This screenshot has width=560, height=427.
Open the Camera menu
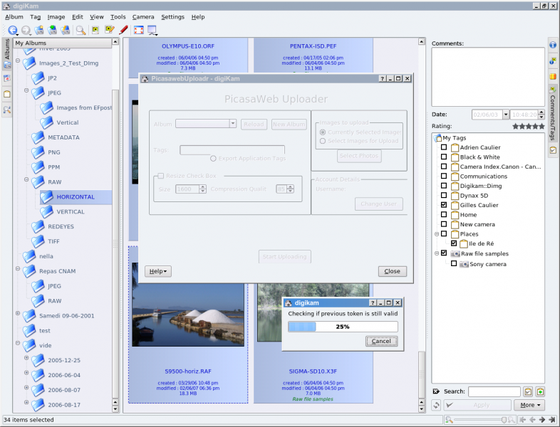(143, 17)
